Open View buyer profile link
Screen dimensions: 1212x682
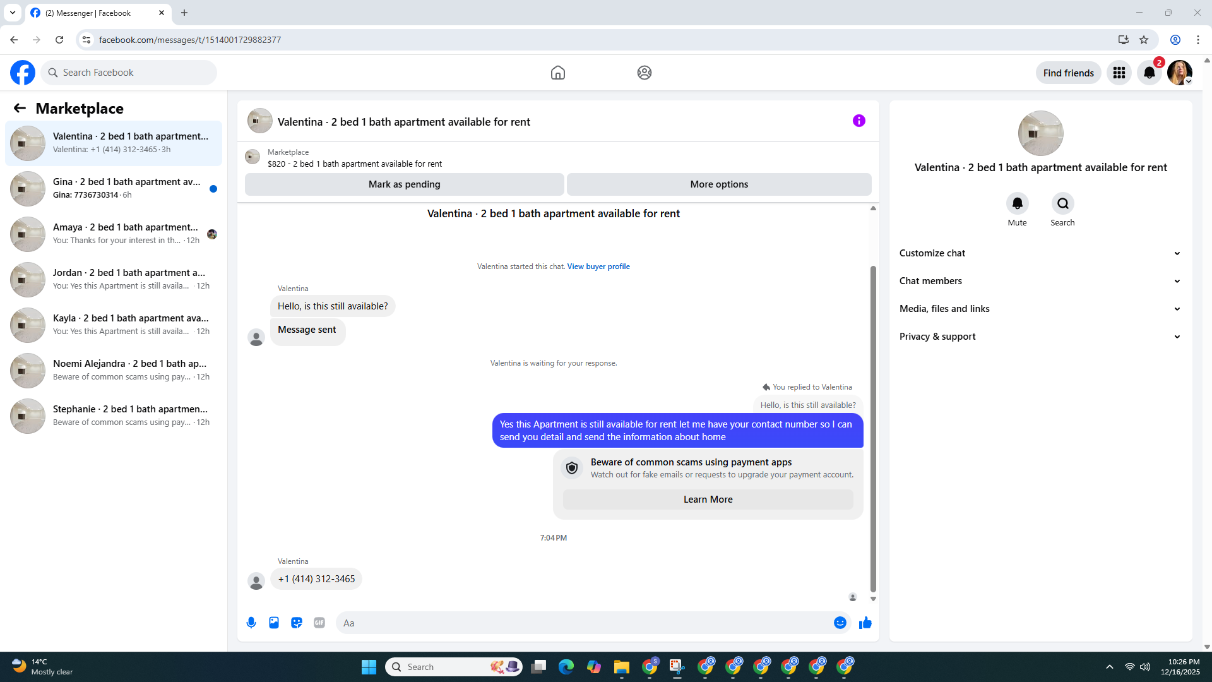[x=598, y=266]
